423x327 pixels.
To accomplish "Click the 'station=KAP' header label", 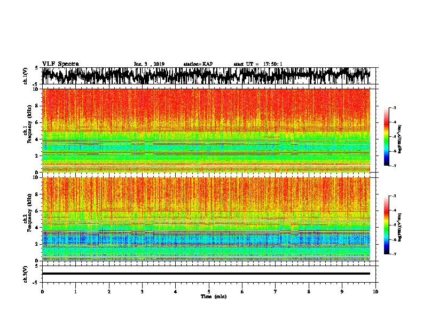I will coord(198,64).
